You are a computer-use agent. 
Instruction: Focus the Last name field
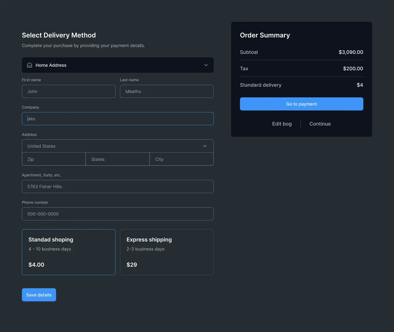point(167,91)
